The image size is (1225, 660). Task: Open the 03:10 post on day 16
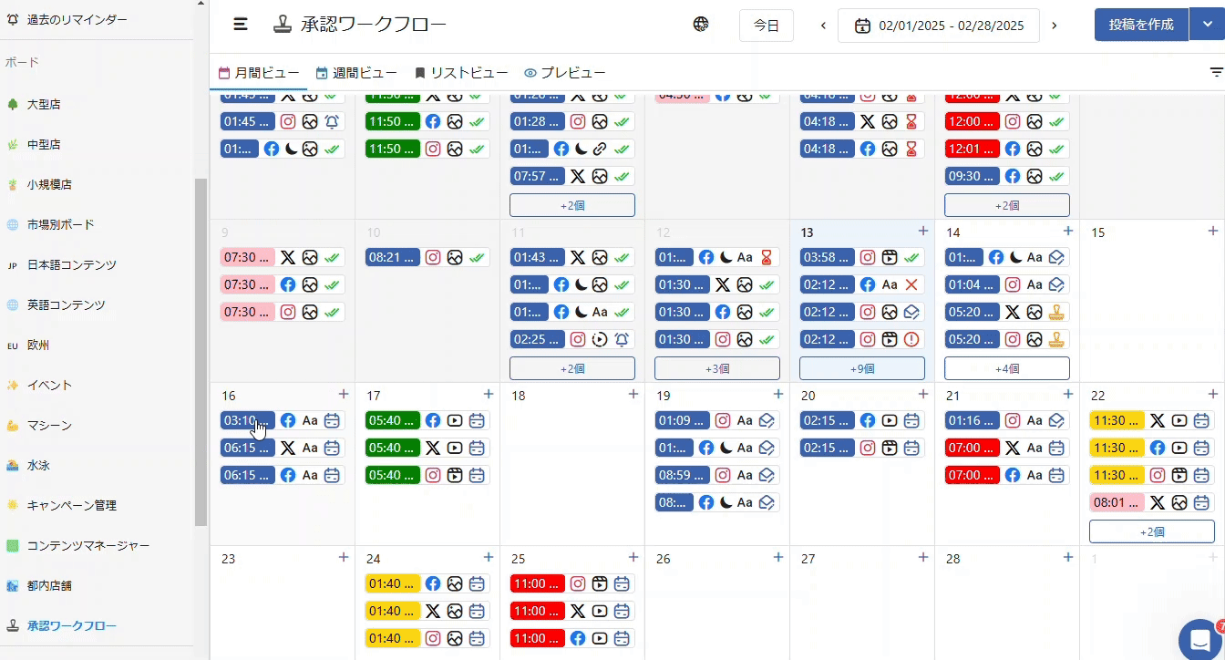[x=282, y=420]
